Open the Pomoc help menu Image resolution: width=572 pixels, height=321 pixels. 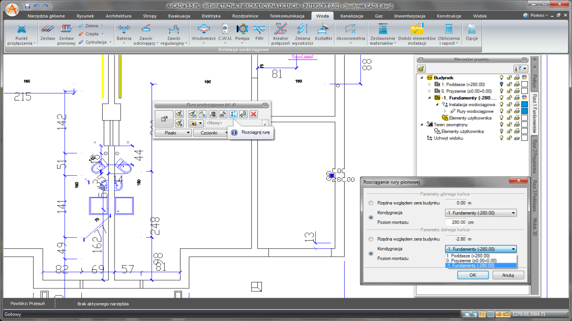(535, 15)
